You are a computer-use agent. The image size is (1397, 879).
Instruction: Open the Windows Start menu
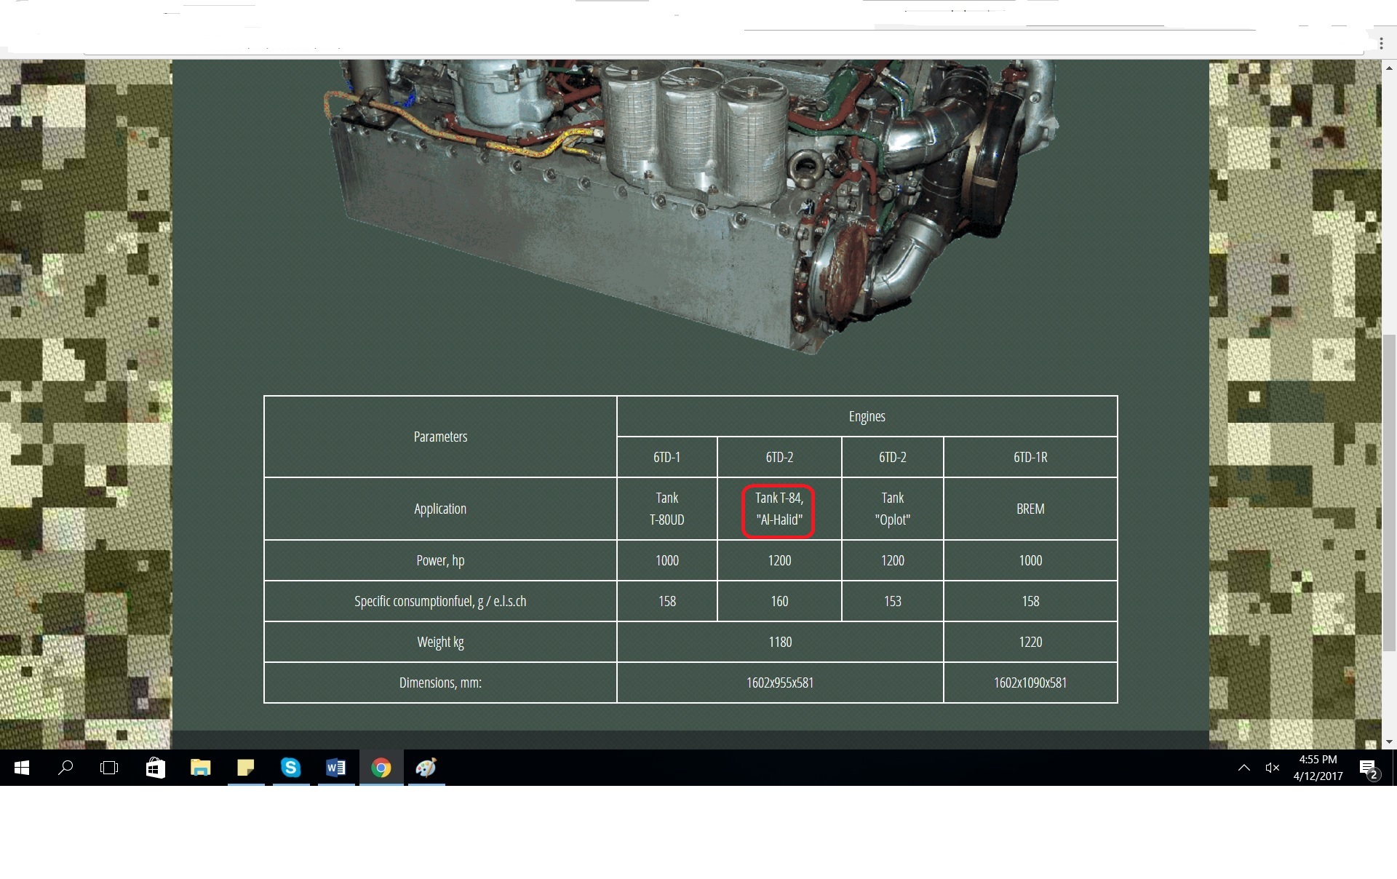[x=22, y=768]
